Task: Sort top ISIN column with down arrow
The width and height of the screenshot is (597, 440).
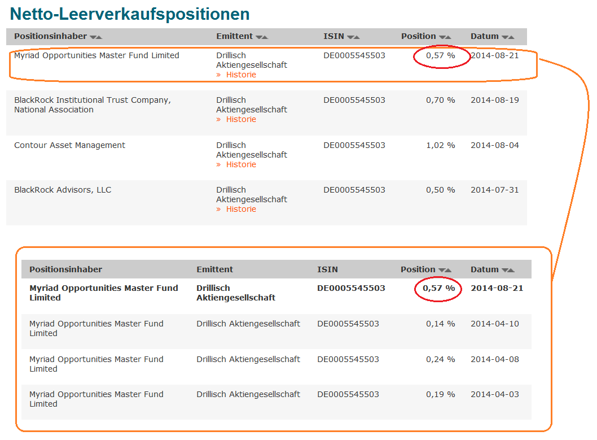Action: [x=350, y=37]
